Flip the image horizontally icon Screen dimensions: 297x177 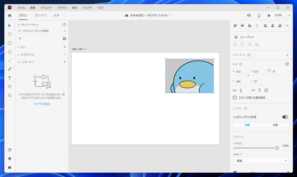tap(234, 90)
